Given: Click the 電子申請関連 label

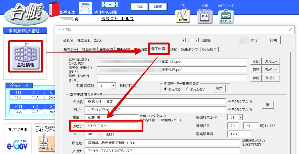Looking at the screenshot, I should [x=18, y=130].
